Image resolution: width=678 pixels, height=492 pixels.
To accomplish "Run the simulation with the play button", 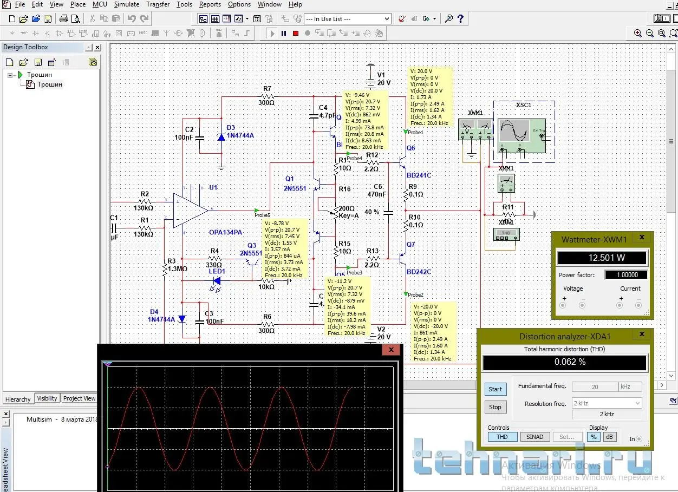I will 272,34.
